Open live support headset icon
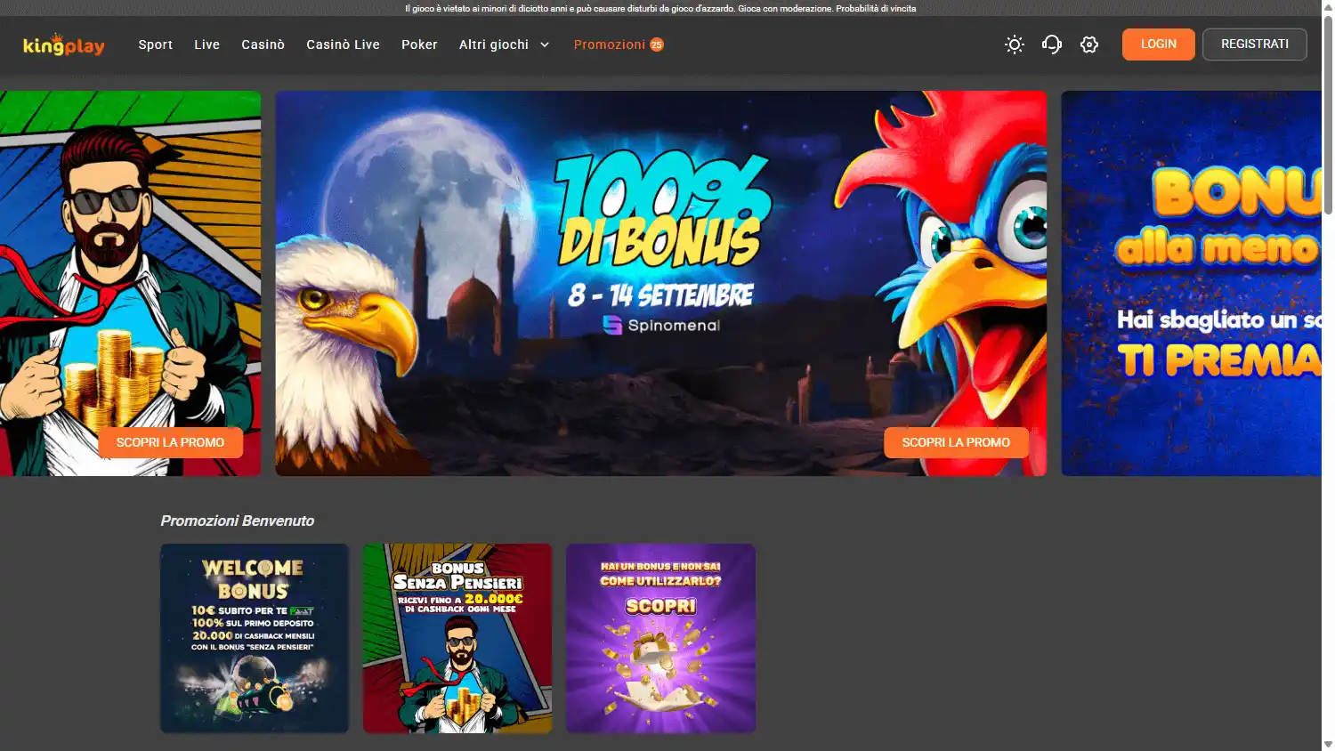The width and height of the screenshot is (1335, 751). (x=1052, y=44)
